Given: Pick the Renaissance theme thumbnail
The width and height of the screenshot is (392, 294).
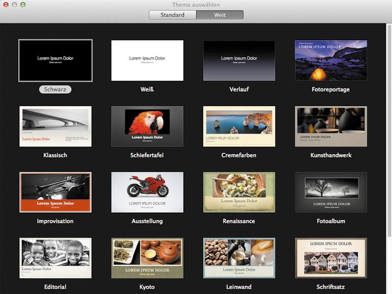Looking at the screenshot, I should (239, 192).
